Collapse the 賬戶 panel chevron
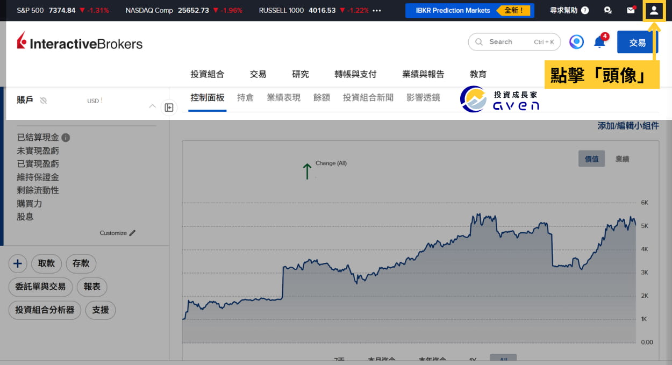 point(152,106)
